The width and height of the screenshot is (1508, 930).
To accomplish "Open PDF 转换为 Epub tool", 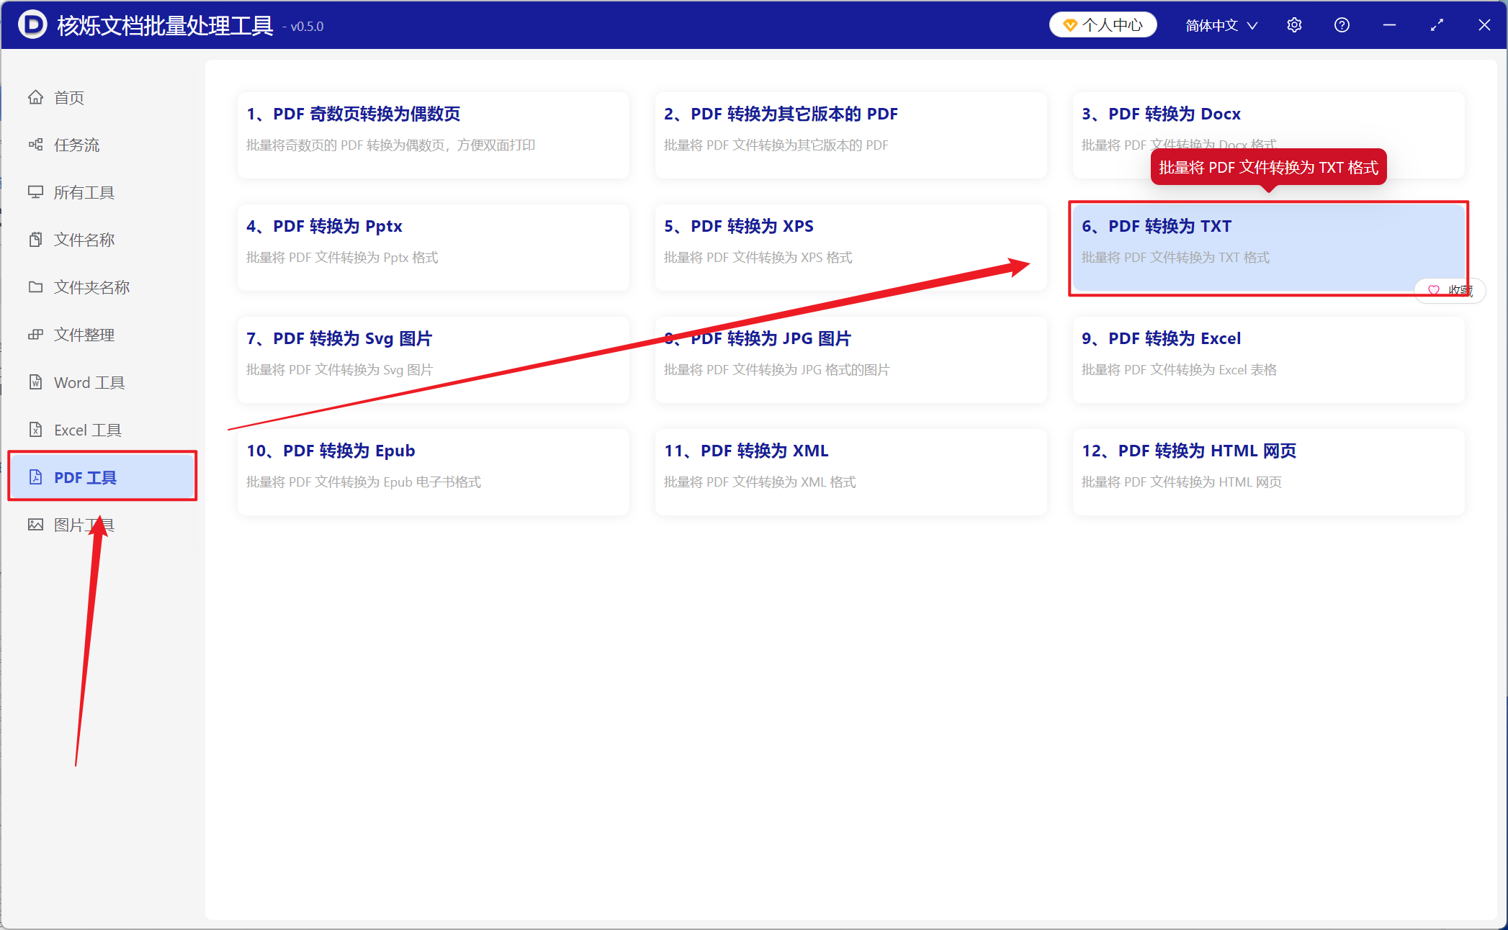I will point(433,472).
